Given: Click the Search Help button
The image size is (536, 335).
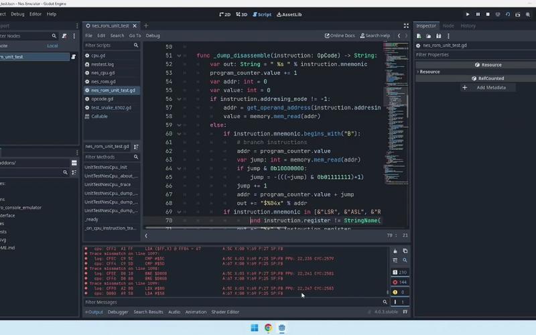Looking at the screenshot, I should [x=375, y=36].
